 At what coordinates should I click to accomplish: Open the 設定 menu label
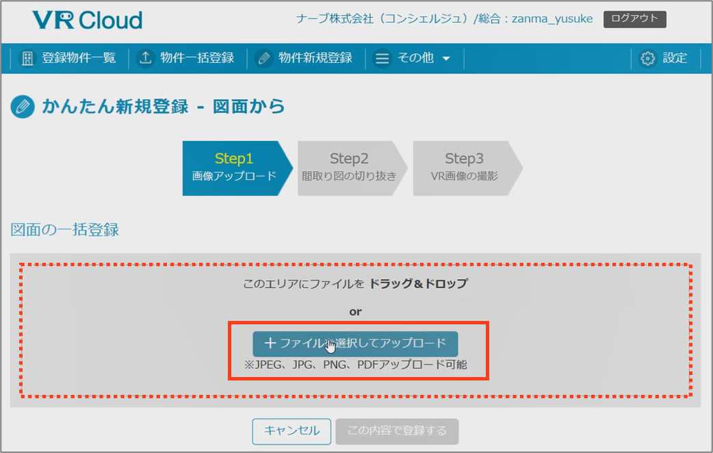675,58
